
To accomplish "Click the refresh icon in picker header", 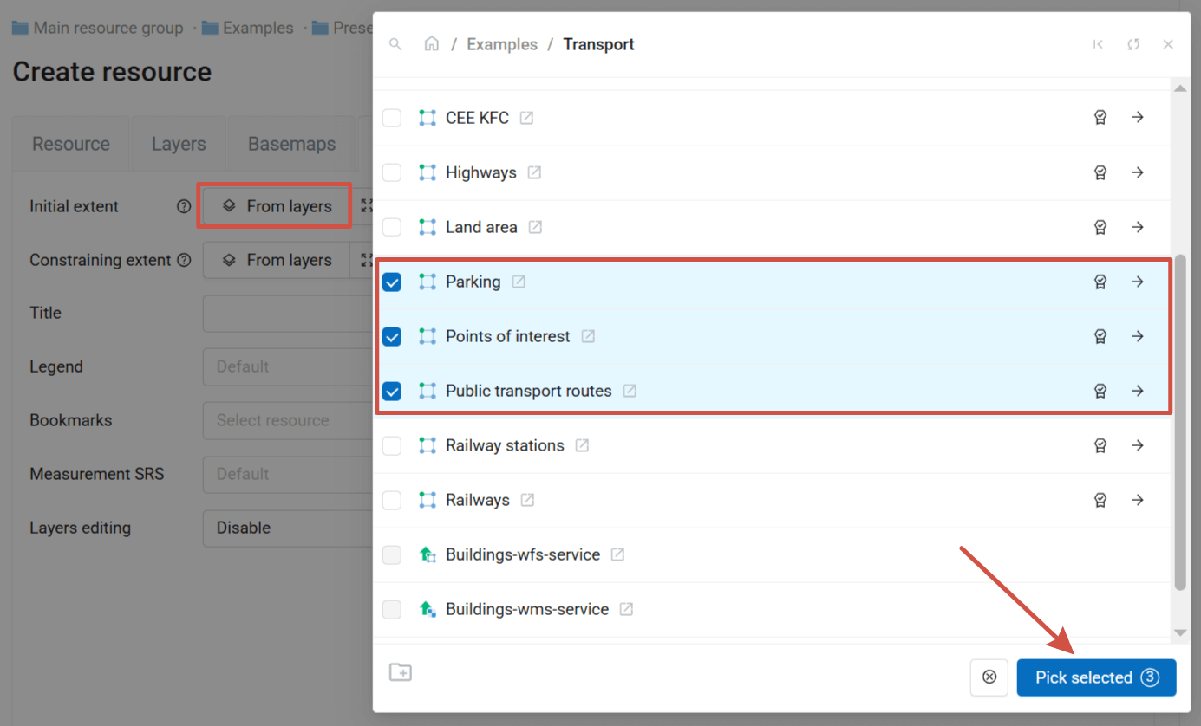I will 1133,44.
